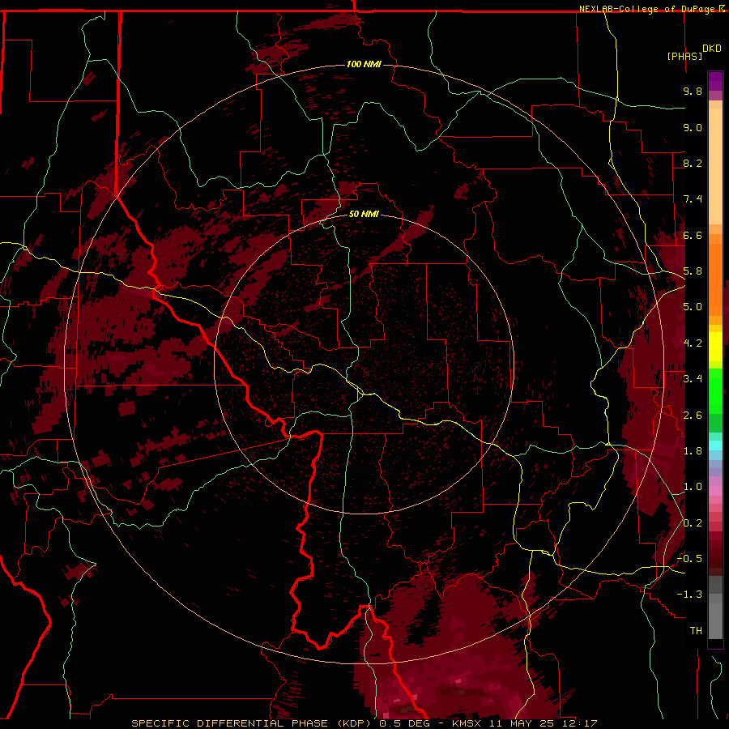729x729 pixels.
Task: Click the Specific Differential Phase caption text
Action: pyautogui.click(x=364, y=723)
